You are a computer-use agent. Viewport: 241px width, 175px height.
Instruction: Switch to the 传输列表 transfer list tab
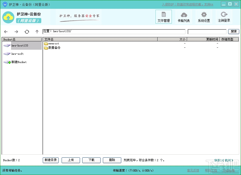point(184,17)
